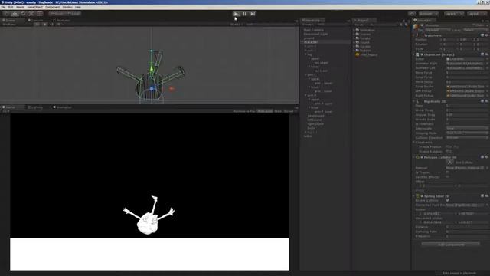Open the File menu
This screenshot has height=276, width=490.
pyautogui.click(x=3, y=7)
